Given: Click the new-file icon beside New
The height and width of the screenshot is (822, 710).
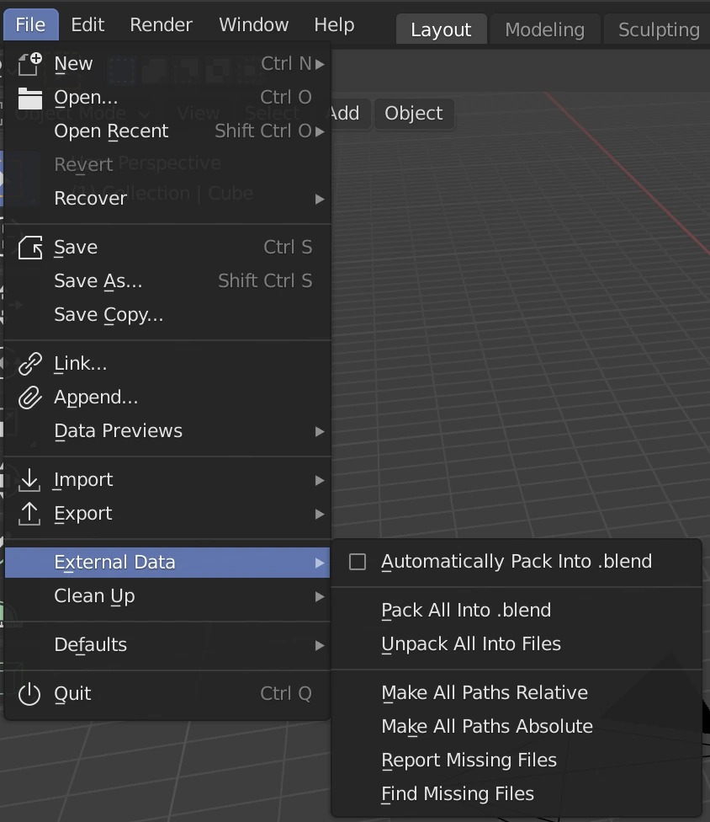Looking at the screenshot, I should (x=29, y=63).
